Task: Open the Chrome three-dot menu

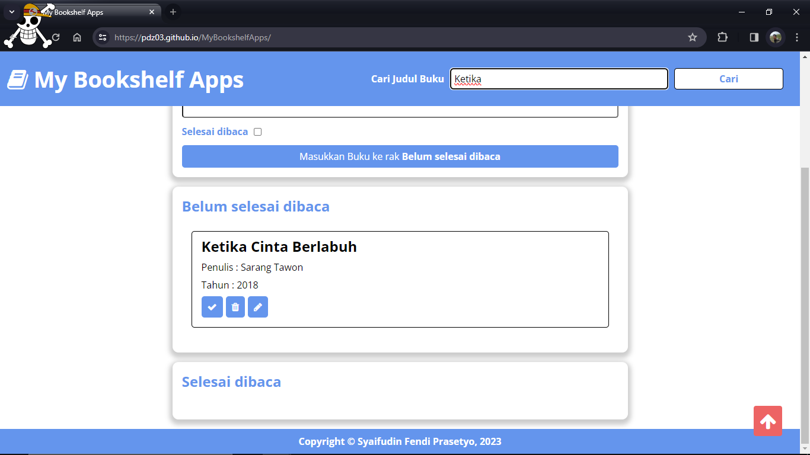Action: (797, 37)
